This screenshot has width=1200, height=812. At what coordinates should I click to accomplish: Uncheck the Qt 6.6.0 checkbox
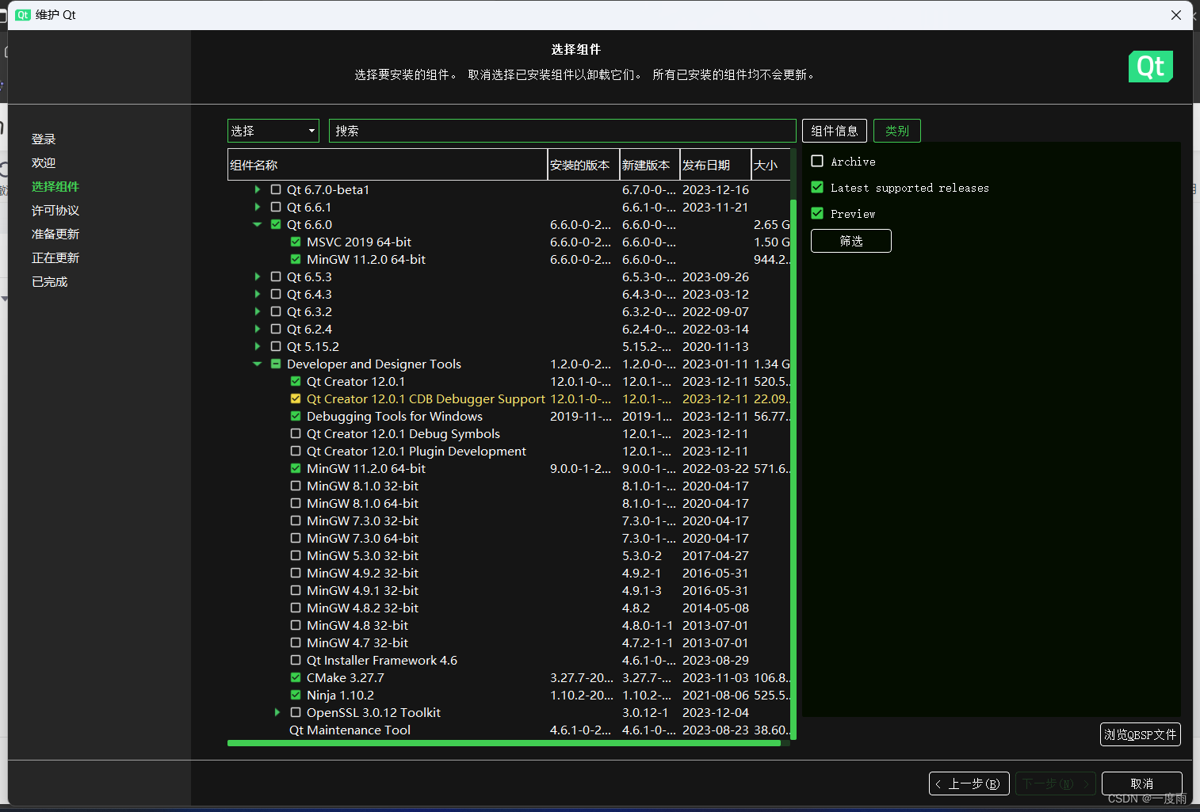[x=276, y=224]
